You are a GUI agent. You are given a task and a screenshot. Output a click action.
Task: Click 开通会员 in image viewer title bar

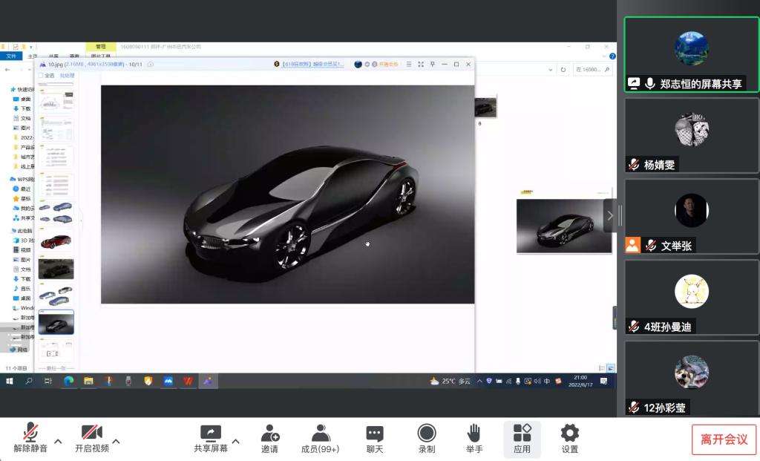(388, 64)
